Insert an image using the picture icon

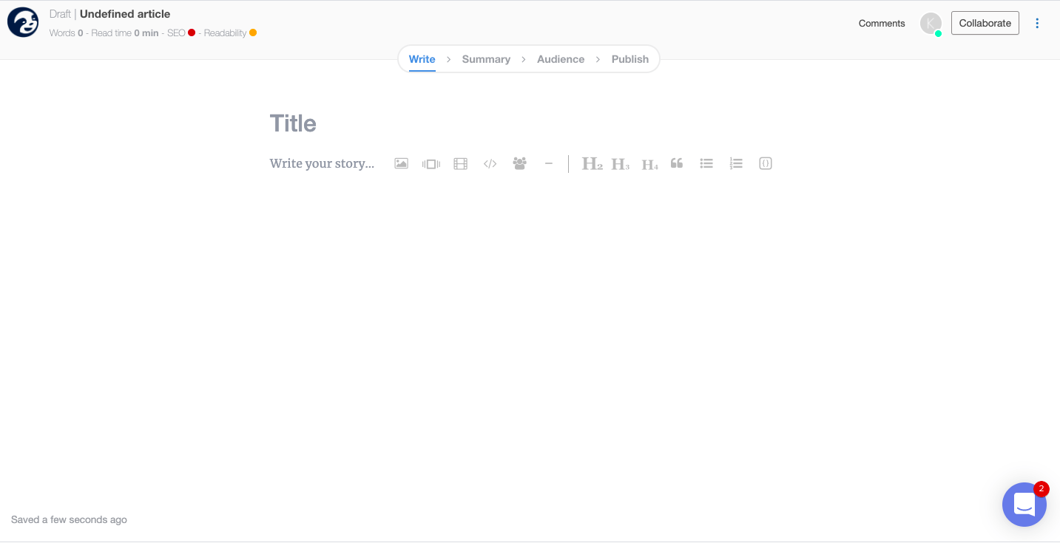point(401,164)
